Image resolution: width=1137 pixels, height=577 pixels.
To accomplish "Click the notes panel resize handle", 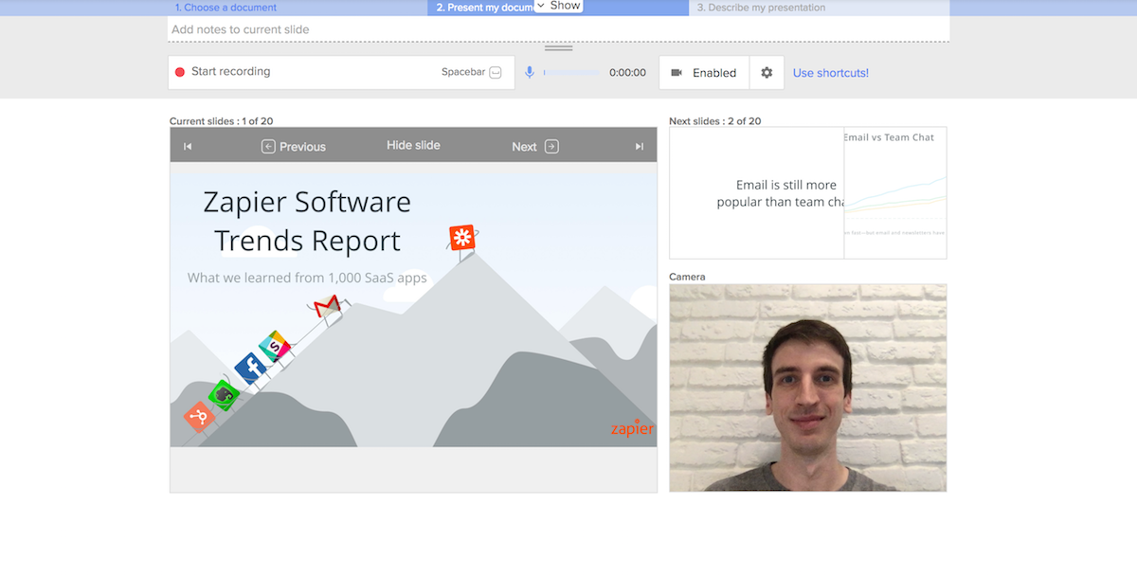I will tap(559, 47).
